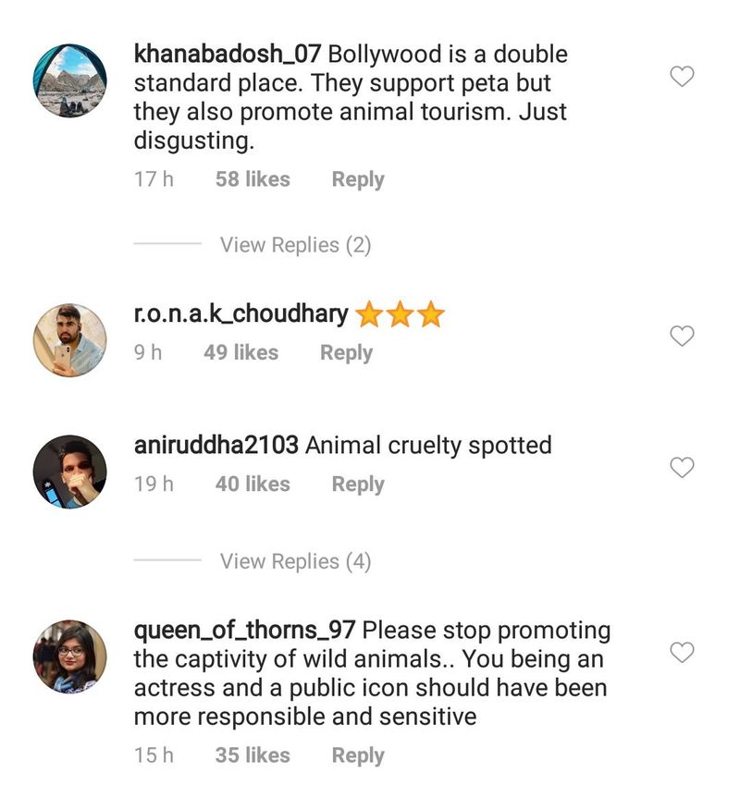This screenshot has height=785, width=740.
Task: Open r.o.n.a.k_choudhary's avatar
Action: click(70, 340)
